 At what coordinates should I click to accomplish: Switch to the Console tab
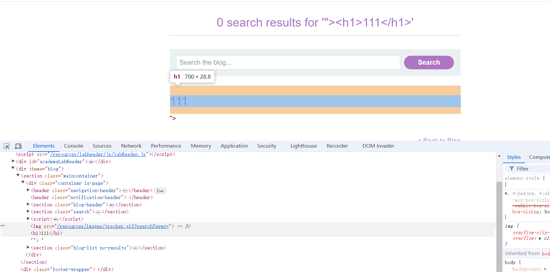pyautogui.click(x=73, y=146)
